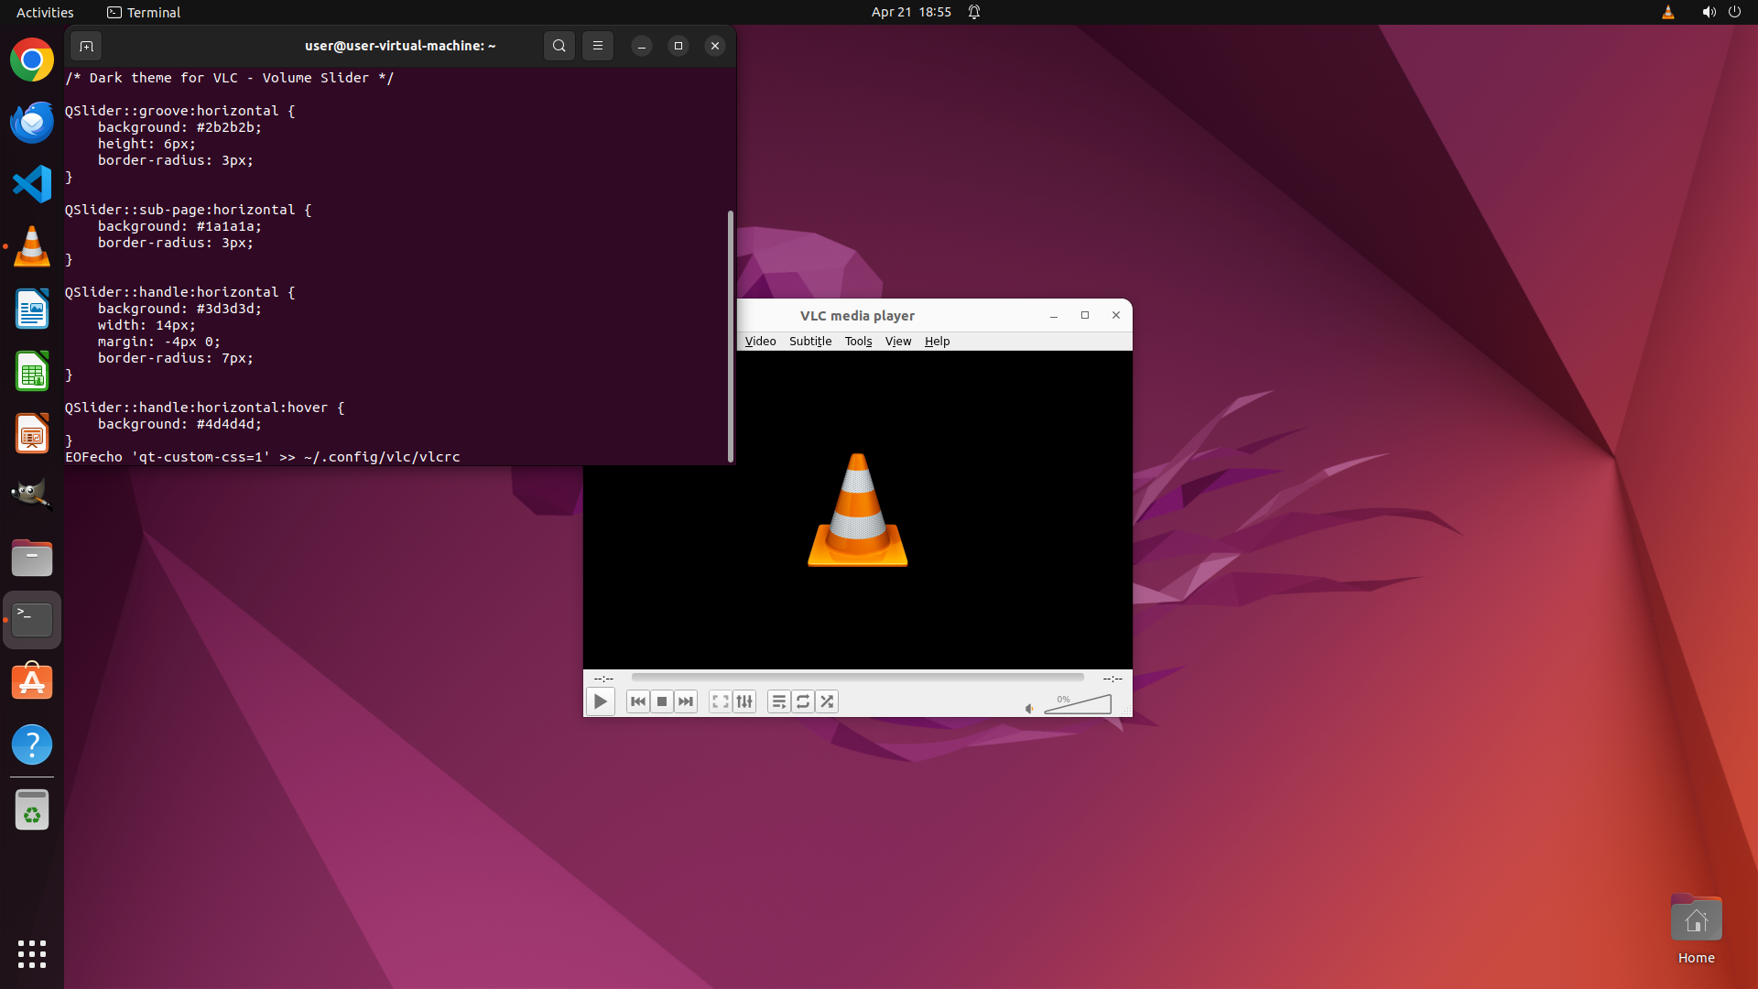Image resolution: width=1758 pixels, height=989 pixels.
Task: Toggle random shuffle playback in VLC
Action: point(827,701)
